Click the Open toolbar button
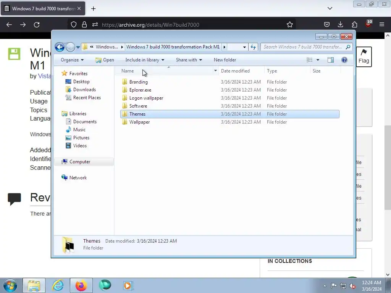The height and width of the screenshot is (293, 391). click(105, 60)
